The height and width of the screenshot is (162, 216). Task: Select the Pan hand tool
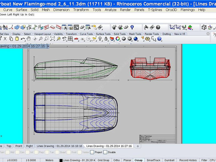[x=29, y=39]
